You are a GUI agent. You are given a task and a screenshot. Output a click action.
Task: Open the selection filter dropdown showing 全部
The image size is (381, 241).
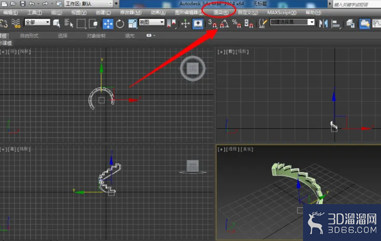(x=37, y=22)
